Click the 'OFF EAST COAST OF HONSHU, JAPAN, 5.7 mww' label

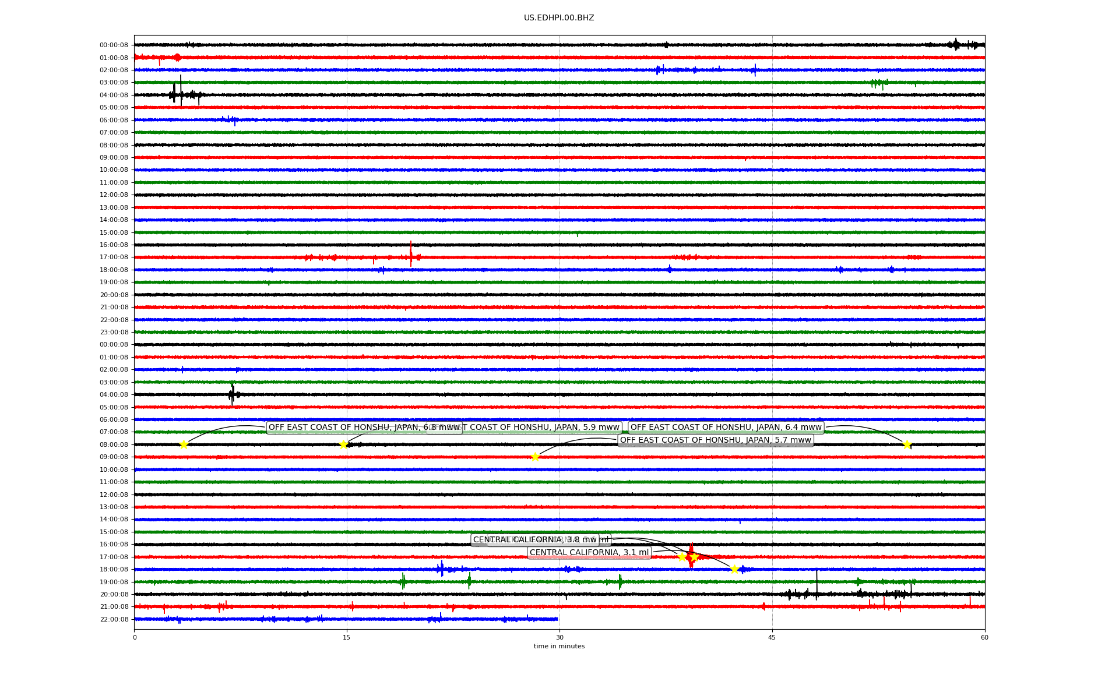(x=715, y=440)
